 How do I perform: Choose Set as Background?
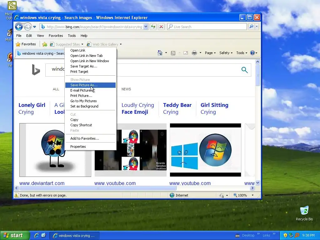tap(90, 106)
